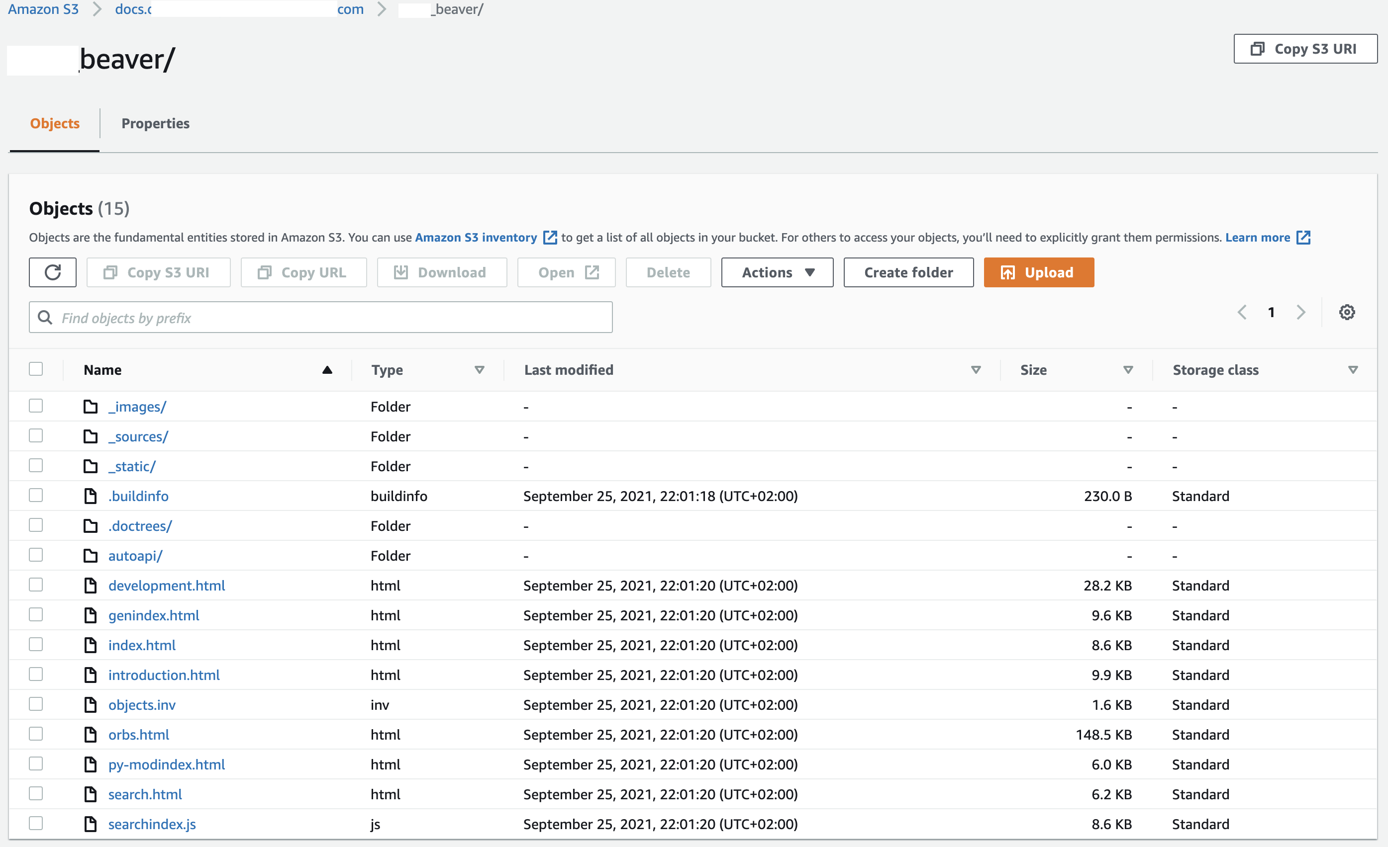Open table preferences gear icon
This screenshot has width=1388, height=847.
click(x=1346, y=312)
